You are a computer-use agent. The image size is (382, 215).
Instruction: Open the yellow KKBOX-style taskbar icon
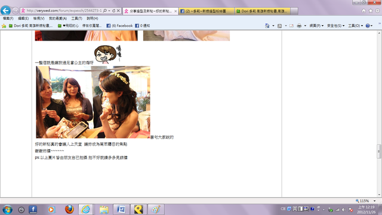coord(138,210)
